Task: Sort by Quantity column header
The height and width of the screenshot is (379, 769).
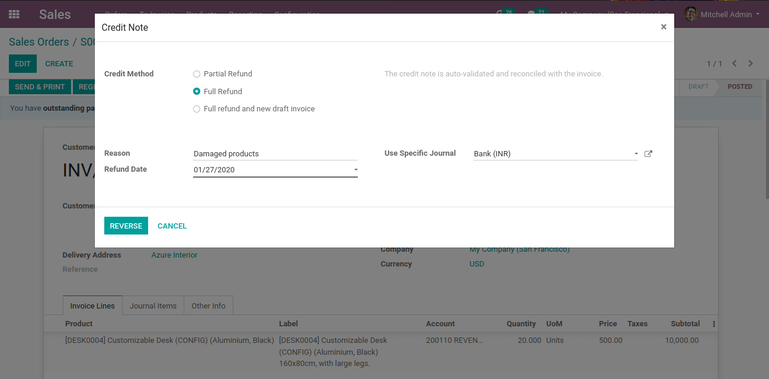Action: (x=521, y=324)
